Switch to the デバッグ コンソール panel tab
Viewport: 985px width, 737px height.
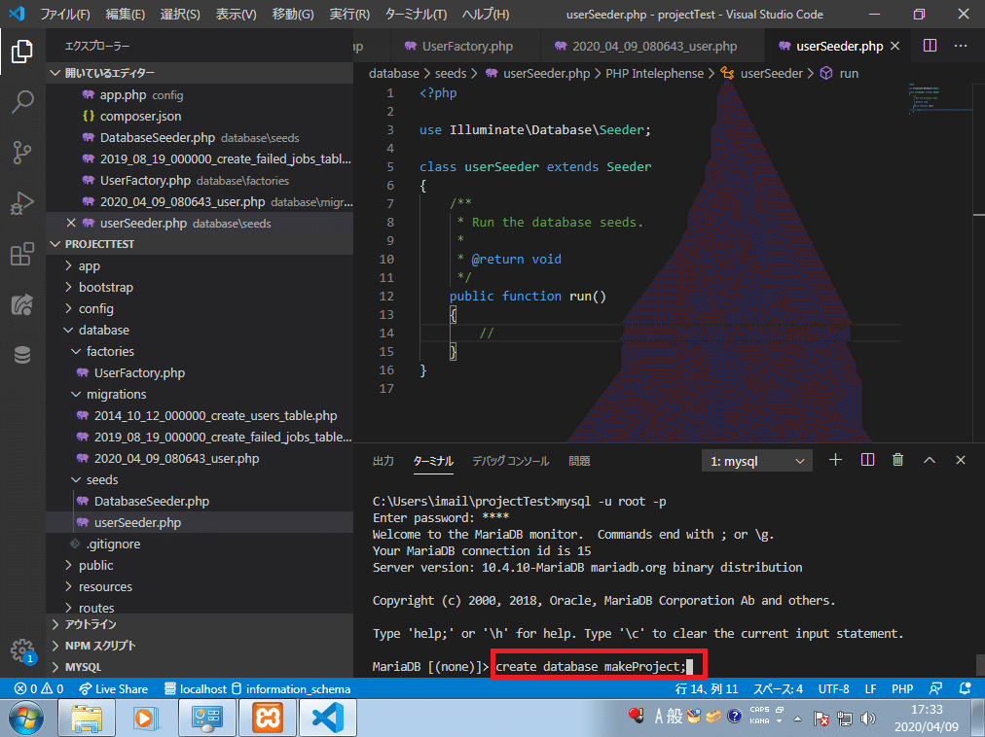510,461
